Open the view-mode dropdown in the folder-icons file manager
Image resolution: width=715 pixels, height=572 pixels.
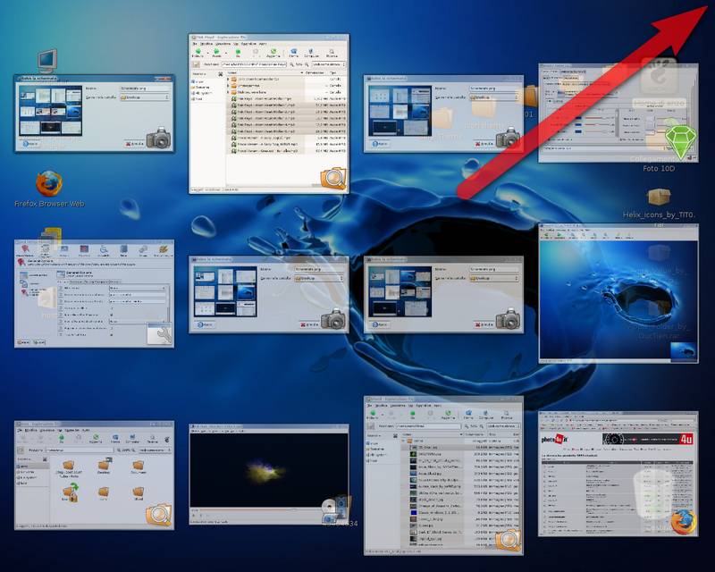[x=155, y=450]
